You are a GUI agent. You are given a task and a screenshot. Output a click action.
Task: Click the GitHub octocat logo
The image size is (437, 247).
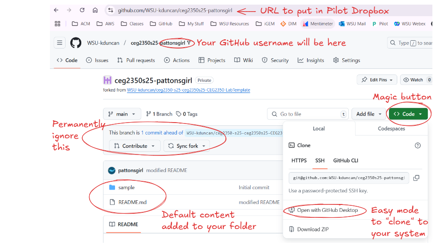pos(75,43)
